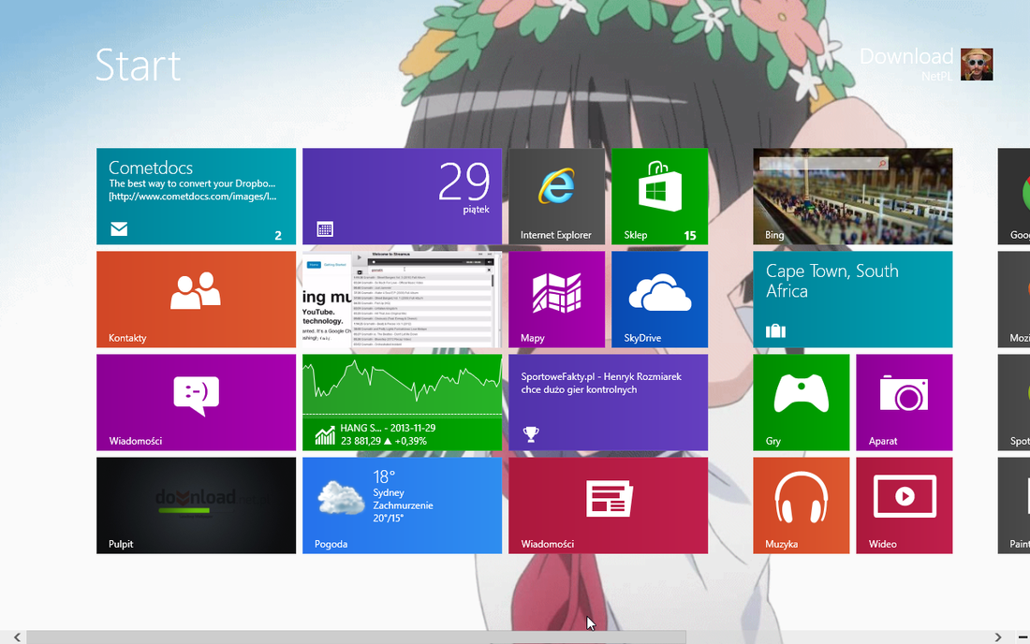Open the purple Wiadomości messaging tile

coord(196,402)
